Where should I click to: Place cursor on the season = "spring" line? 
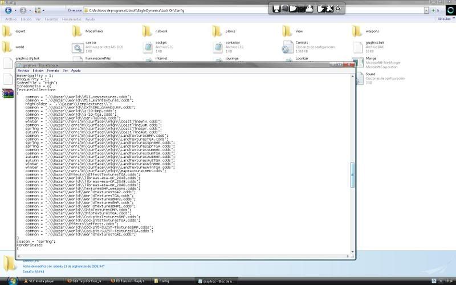(x=36, y=241)
